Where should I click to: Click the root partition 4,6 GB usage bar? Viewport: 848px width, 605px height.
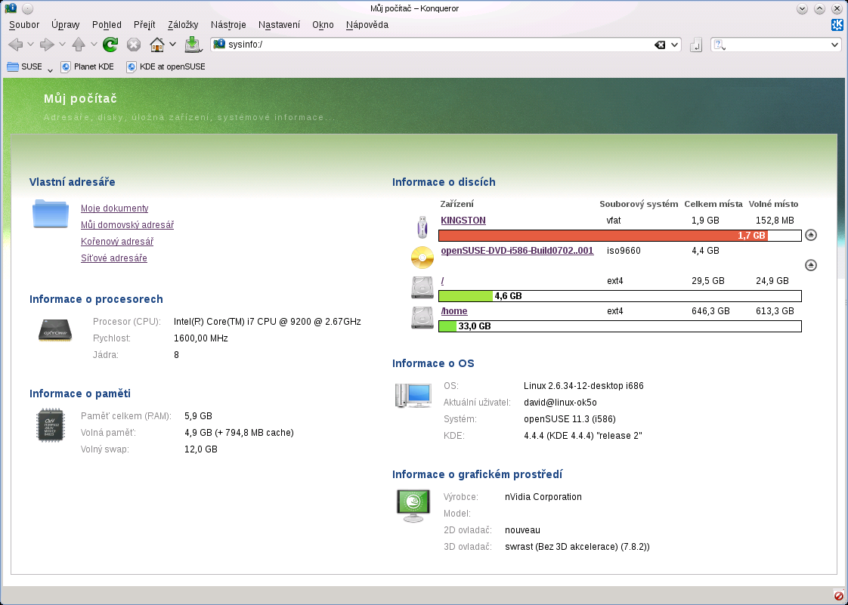coord(620,296)
